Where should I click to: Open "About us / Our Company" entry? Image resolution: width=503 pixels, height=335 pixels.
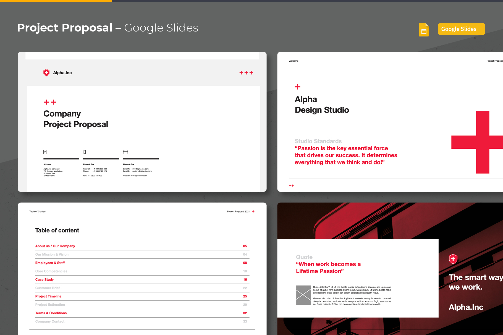pyautogui.click(x=55, y=246)
